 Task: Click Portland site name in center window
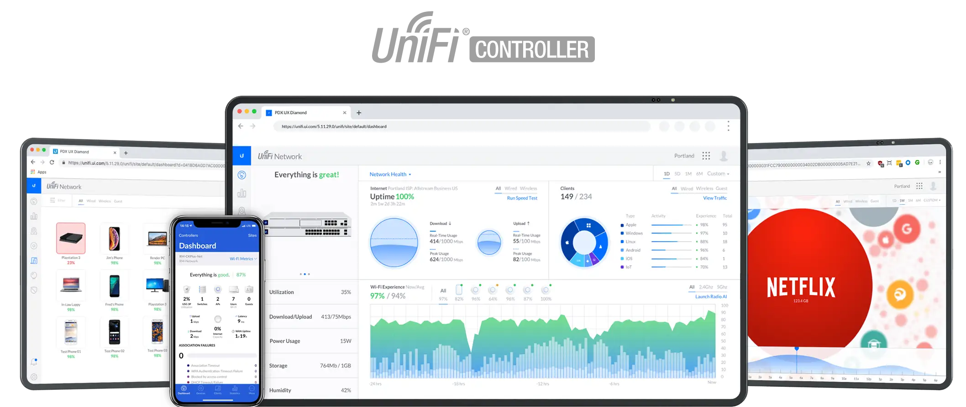pos(684,156)
